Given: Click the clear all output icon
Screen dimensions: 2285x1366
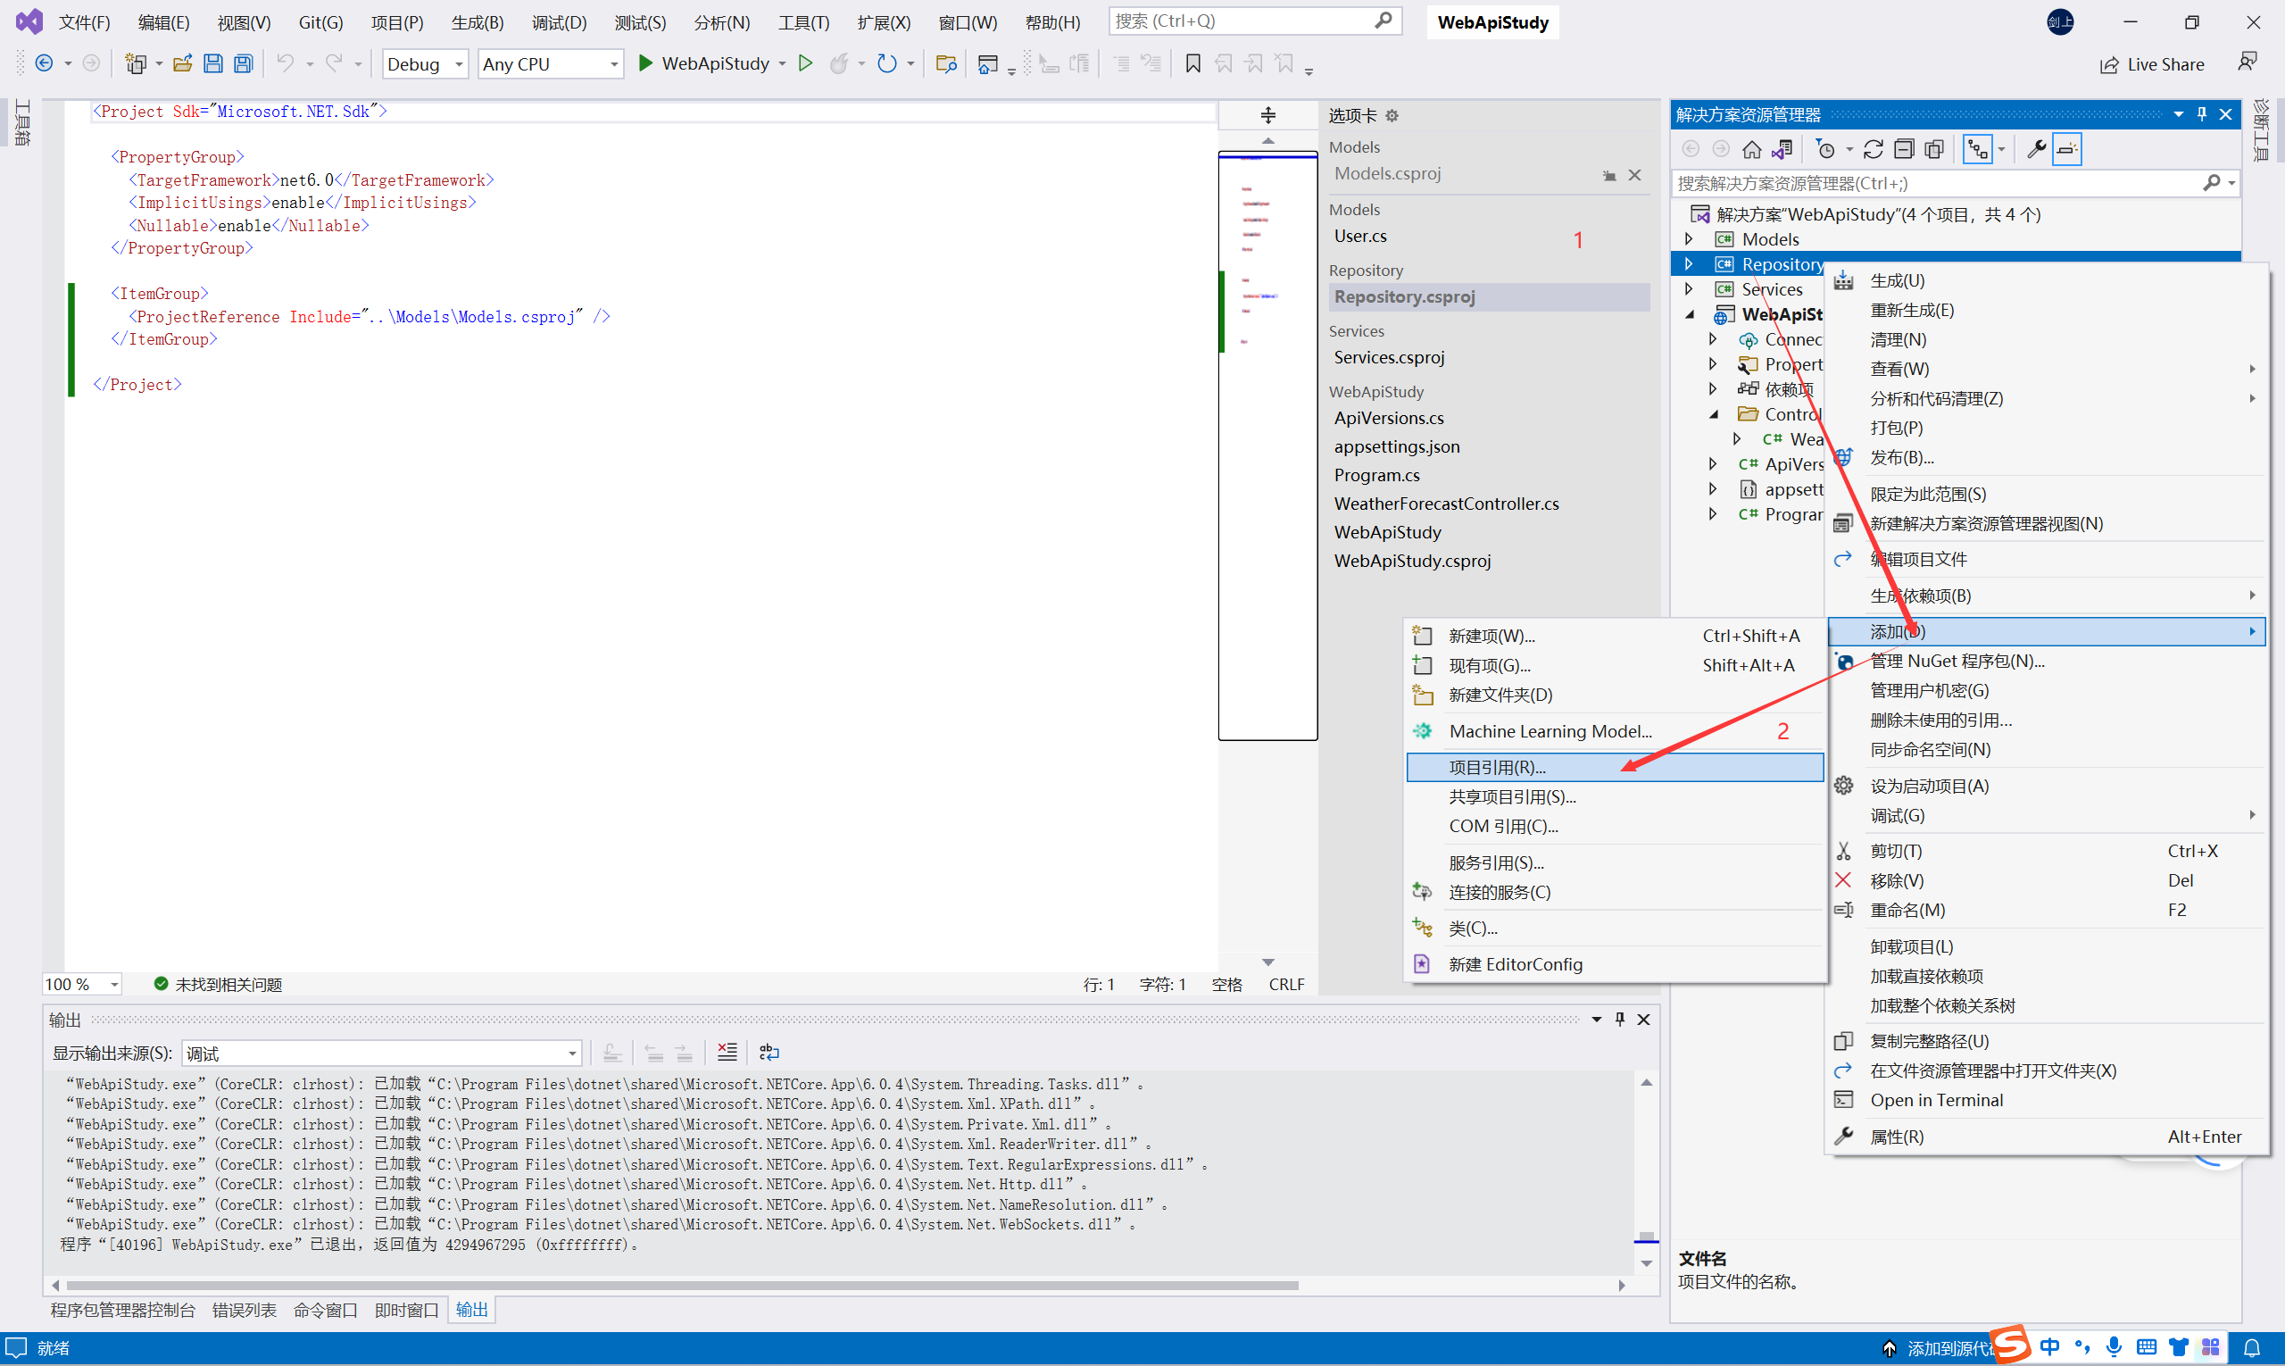Looking at the screenshot, I should click(727, 1052).
